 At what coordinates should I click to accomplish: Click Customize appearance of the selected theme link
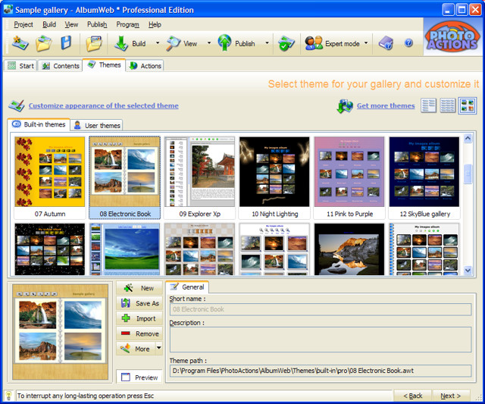coord(104,105)
